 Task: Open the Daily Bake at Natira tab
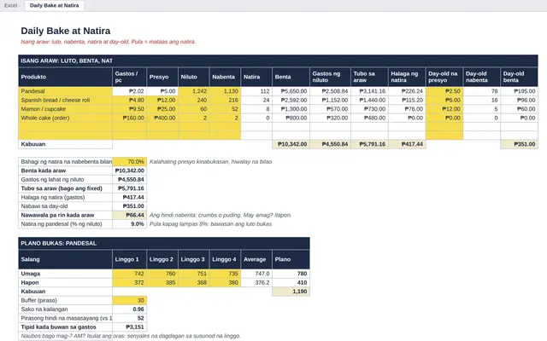pyautogui.click(x=54, y=6)
